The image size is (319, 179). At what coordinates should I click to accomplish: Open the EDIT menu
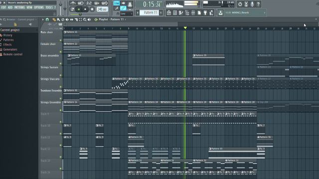3,7
